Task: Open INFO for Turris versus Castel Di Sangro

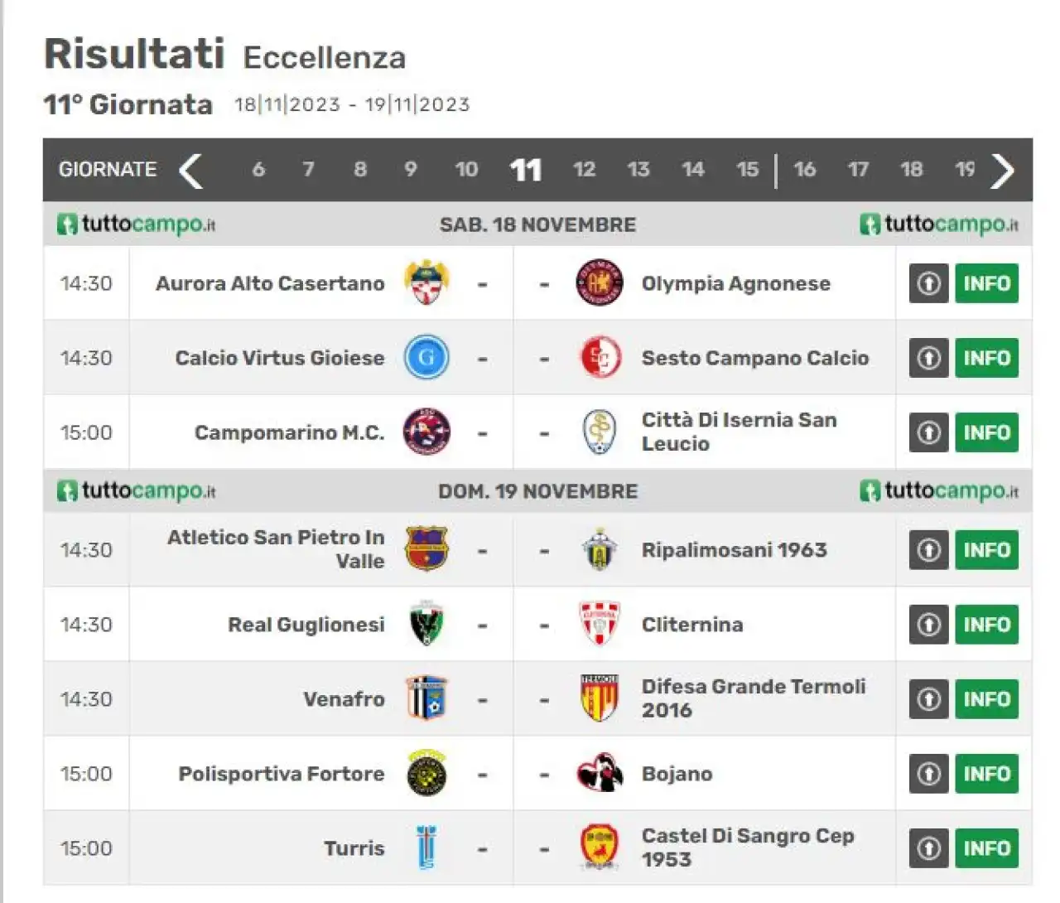Action: [986, 848]
